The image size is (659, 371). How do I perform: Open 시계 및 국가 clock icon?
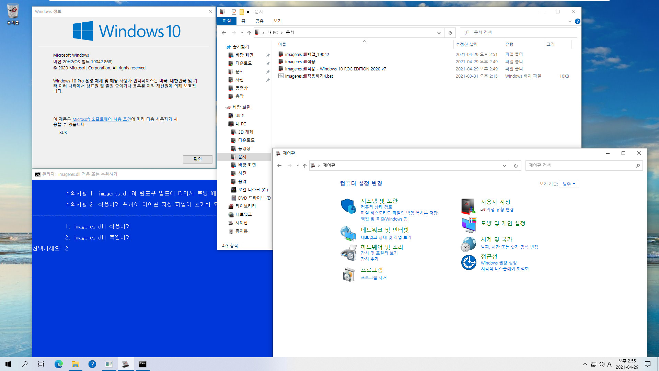(x=468, y=244)
